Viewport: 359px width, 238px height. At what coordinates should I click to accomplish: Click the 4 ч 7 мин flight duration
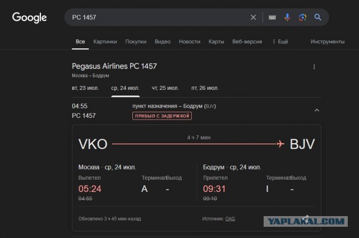(x=199, y=138)
